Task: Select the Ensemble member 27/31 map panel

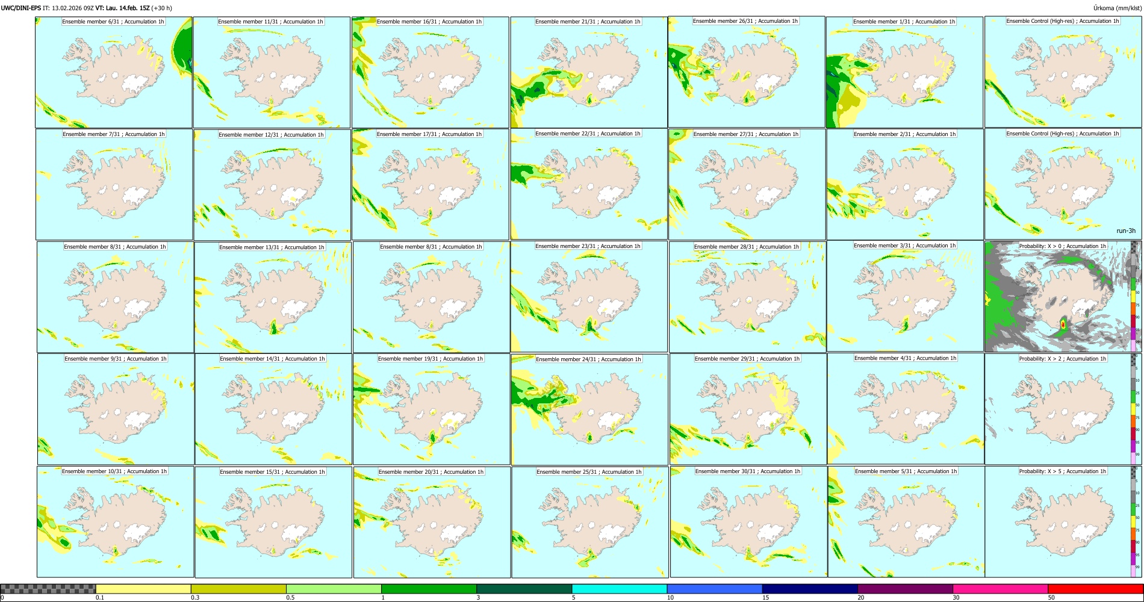Action: [x=747, y=184]
